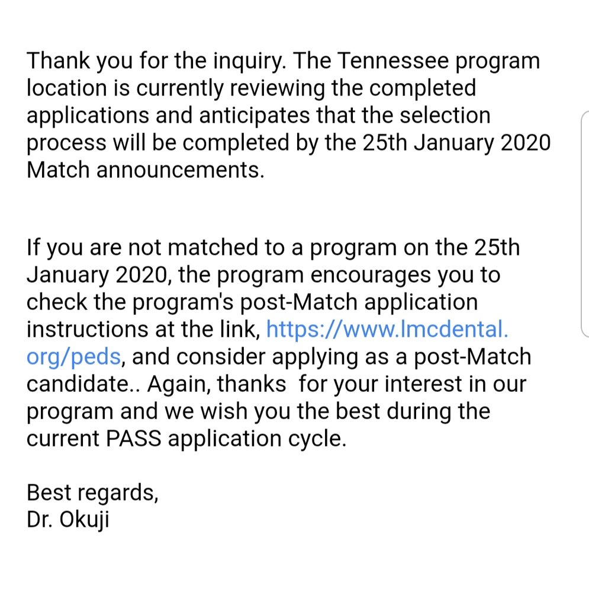Click the "Best regards," closing line
The height and width of the screenshot is (607, 589).
pyautogui.click(x=92, y=492)
